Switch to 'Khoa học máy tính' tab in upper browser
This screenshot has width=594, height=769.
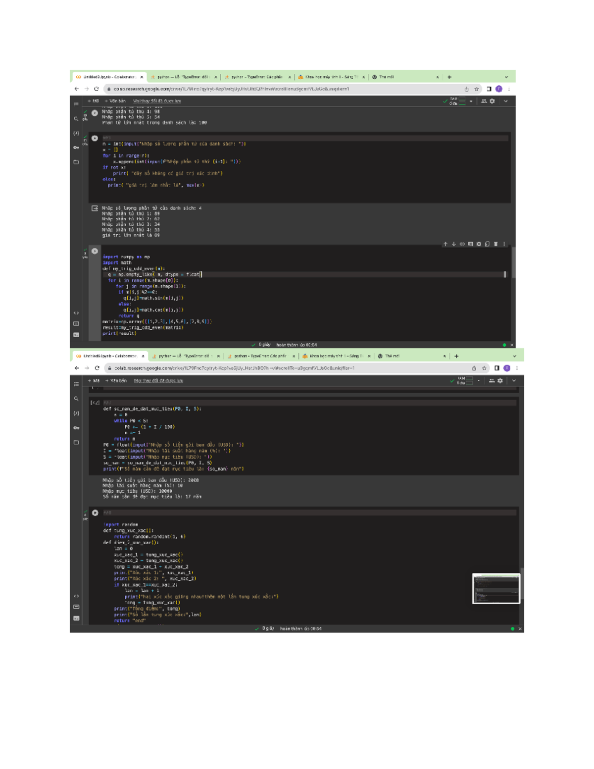click(x=331, y=77)
